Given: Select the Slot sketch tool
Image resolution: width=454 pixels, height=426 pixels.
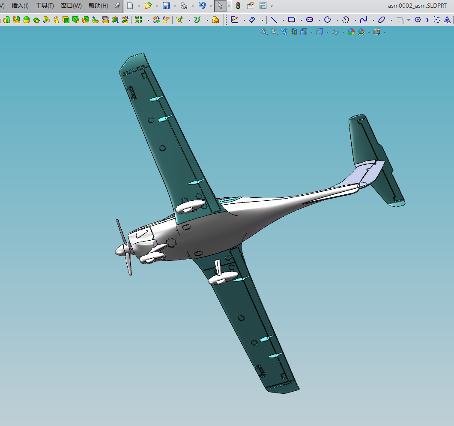Looking at the screenshot, I should tap(310, 20).
